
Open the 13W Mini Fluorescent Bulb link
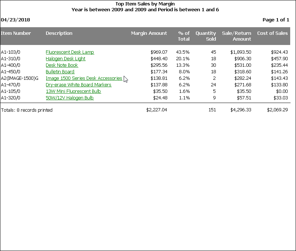(x=73, y=91)
